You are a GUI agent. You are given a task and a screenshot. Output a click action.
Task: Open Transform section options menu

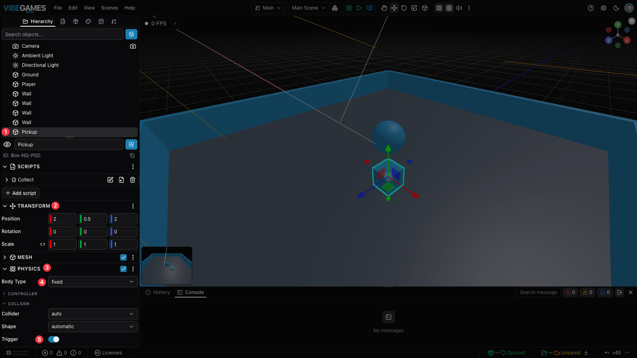133,206
